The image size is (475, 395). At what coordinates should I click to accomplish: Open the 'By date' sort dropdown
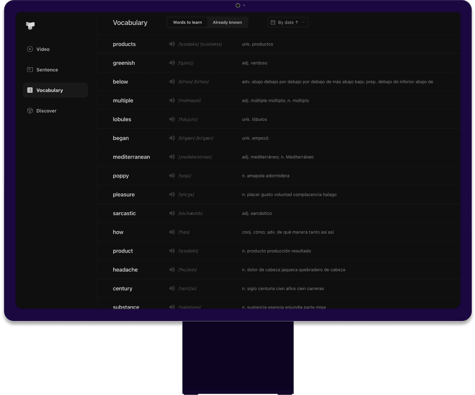click(x=288, y=23)
